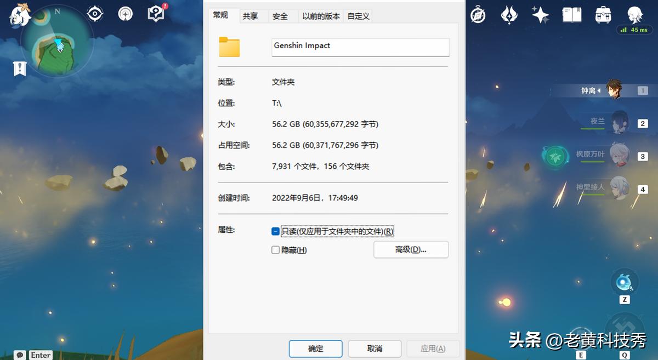The image size is (658, 360).
Task: Open the quest guide with red notification badge
Action: point(156,14)
